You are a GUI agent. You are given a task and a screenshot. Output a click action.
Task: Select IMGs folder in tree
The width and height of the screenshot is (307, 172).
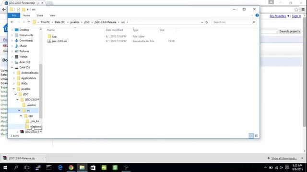click(24, 84)
